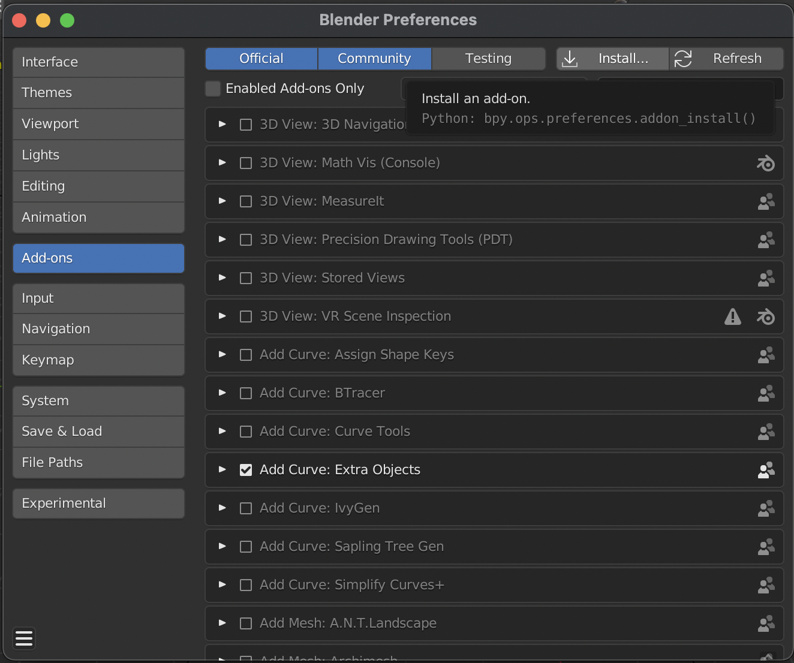Click the Blender logo icon on Math Vis row
794x663 pixels.
[x=766, y=163]
